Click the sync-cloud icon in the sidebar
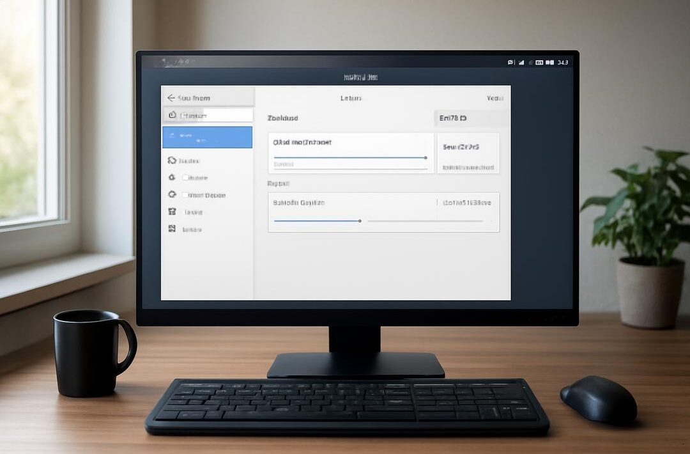This screenshot has height=454, width=690. click(x=172, y=160)
